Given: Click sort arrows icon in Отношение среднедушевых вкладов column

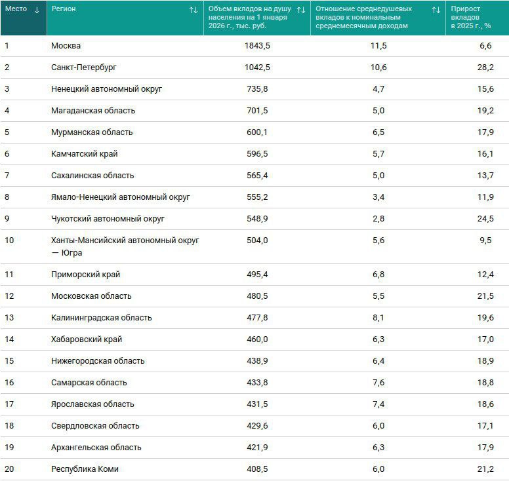Looking at the screenshot, I should coord(436,10).
